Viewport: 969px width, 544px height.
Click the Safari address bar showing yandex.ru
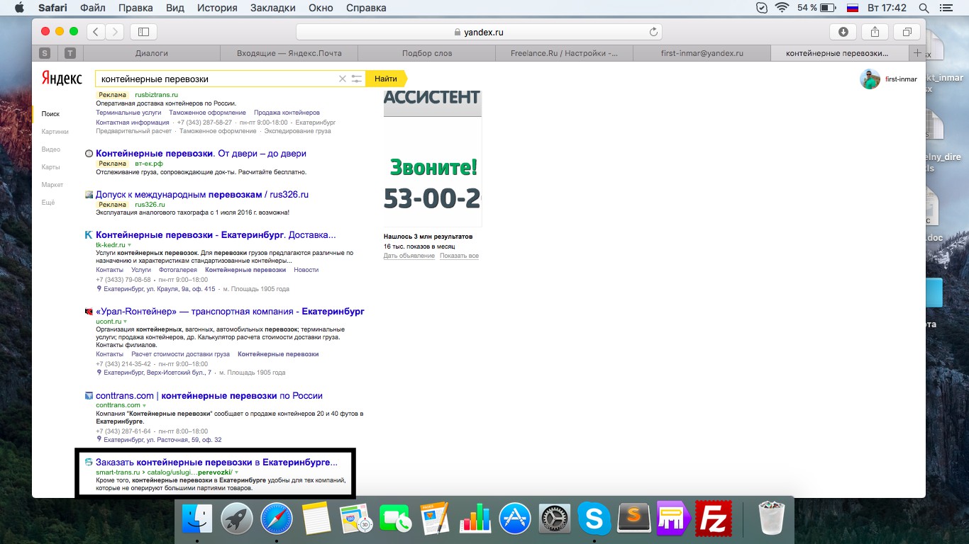(x=479, y=32)
